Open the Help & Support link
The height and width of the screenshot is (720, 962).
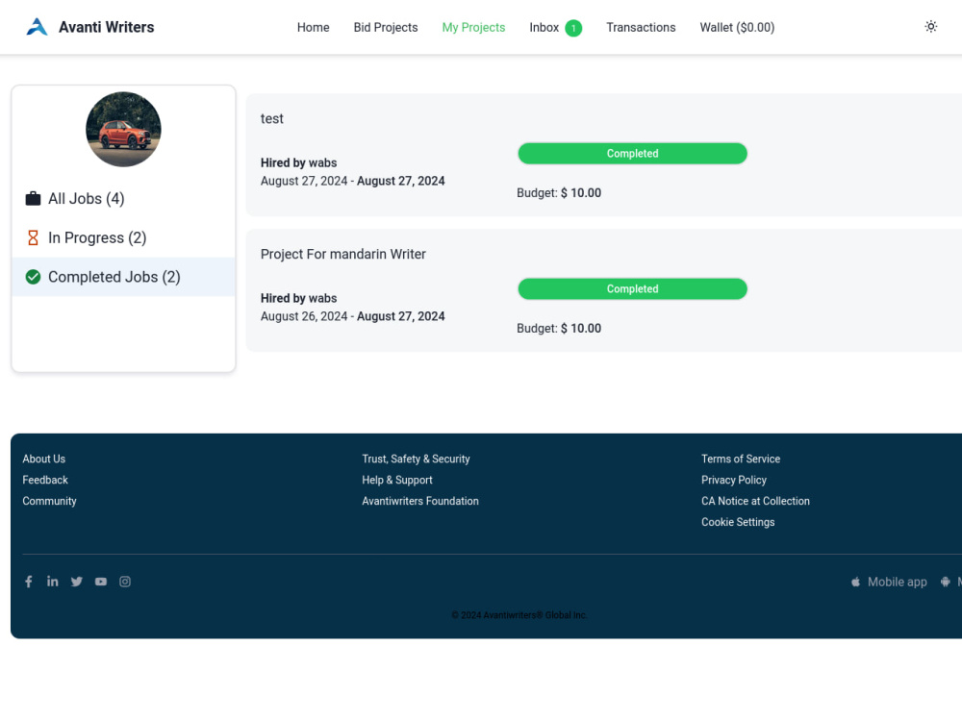[x=397, y=481]
